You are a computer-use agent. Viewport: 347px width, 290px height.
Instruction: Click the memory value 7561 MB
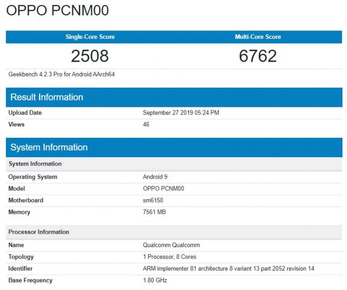pyautogui.click(x=155, y=212)
